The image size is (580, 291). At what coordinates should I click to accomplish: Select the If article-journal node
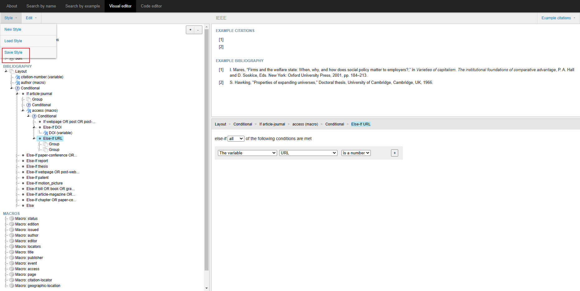coord(39,94)
